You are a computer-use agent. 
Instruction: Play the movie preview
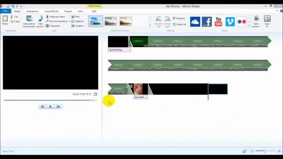(x=50, y=106)
